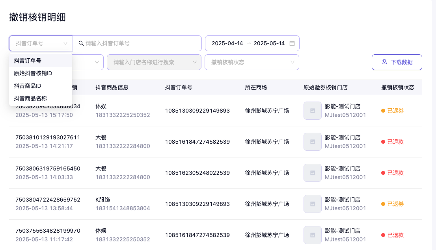
Task: Click end date 2025-05-14
Action: pos(269,43)
